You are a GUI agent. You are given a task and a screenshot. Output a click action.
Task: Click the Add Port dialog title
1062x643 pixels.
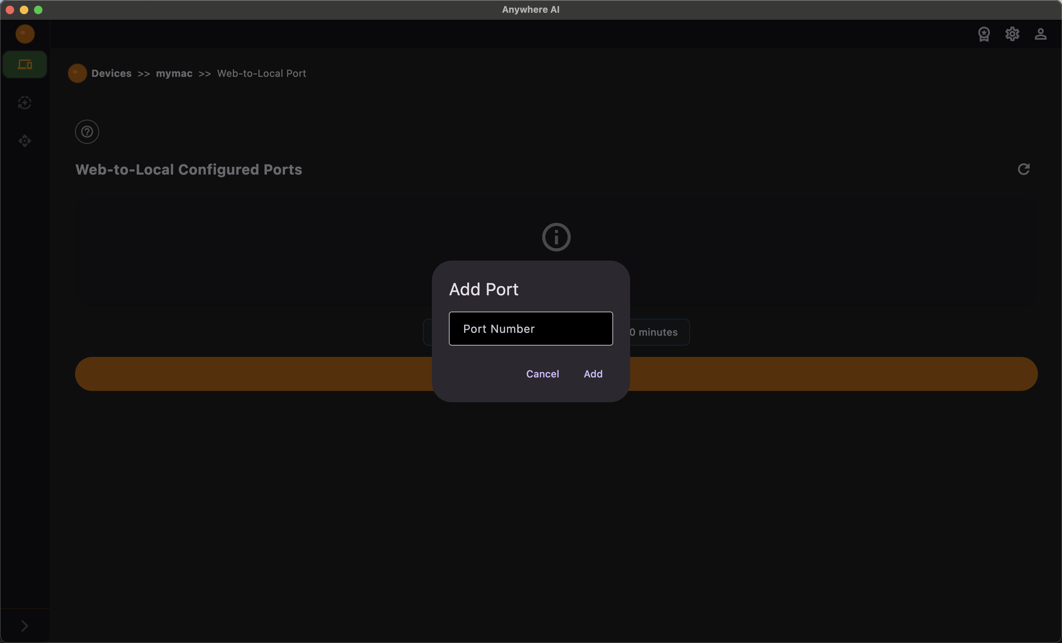coord(484,289)
